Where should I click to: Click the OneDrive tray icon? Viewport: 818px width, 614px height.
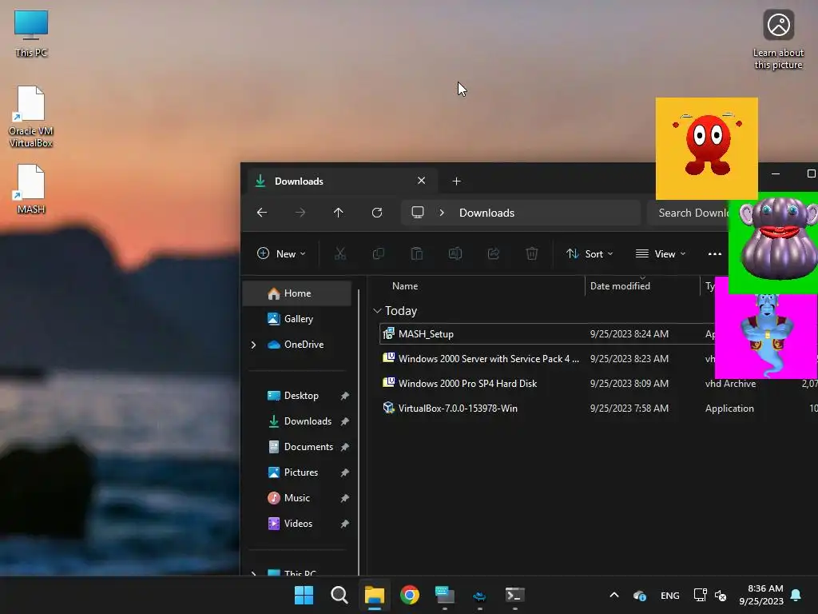point(640,595)
